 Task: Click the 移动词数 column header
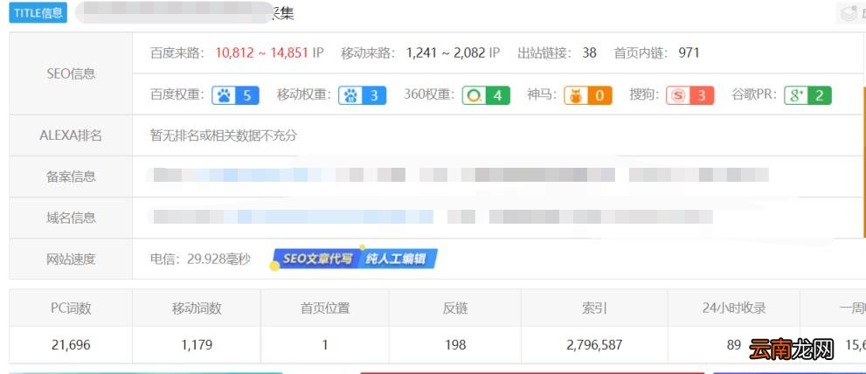[197, 308]
